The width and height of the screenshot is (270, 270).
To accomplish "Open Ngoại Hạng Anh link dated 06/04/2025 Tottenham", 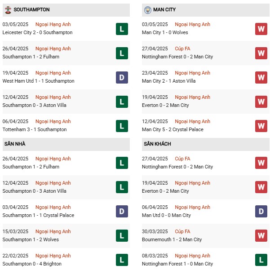I will tap(53, 121).
